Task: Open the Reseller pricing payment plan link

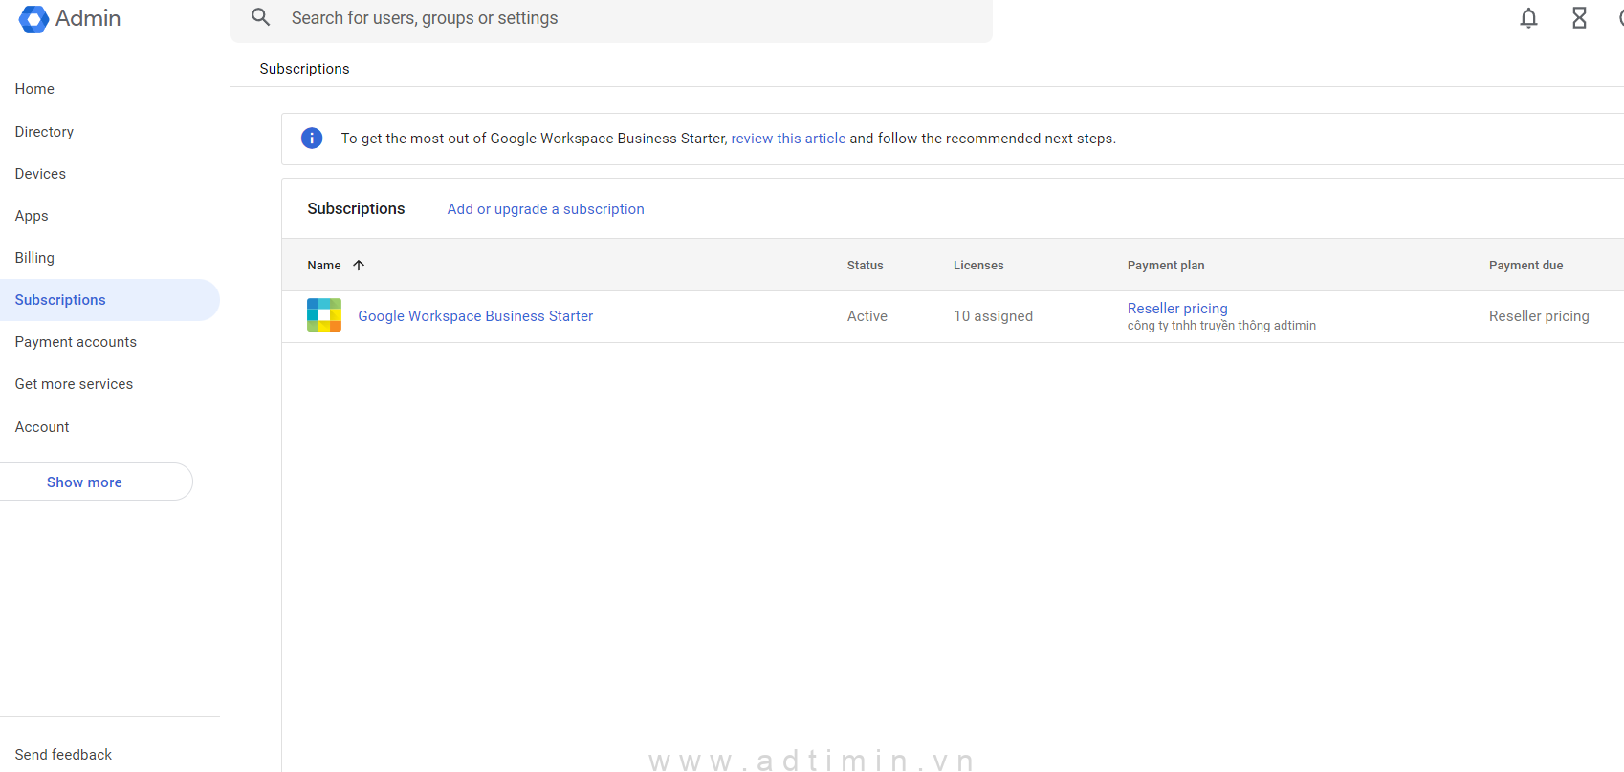Action: pos(1177,309)
